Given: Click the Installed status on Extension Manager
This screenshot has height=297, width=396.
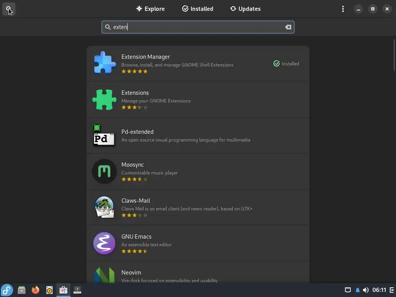Looking at the screenshot, I should [286, 64].
